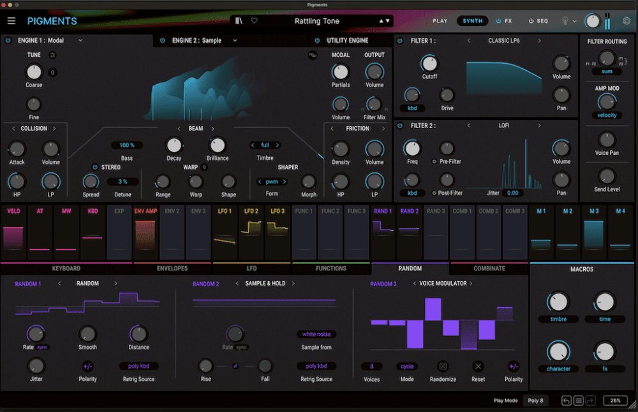
Task: Open the hamburger main menu
Action: point(11,21)
